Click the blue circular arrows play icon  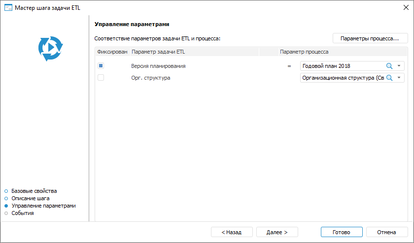(50, 48)
